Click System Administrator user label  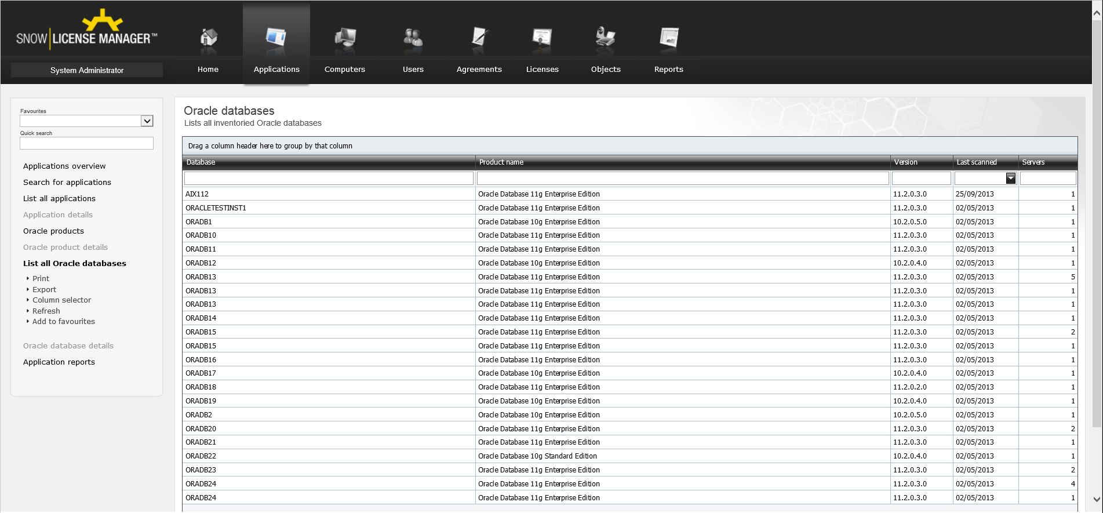pyautogui.click(x=87, y=70)
